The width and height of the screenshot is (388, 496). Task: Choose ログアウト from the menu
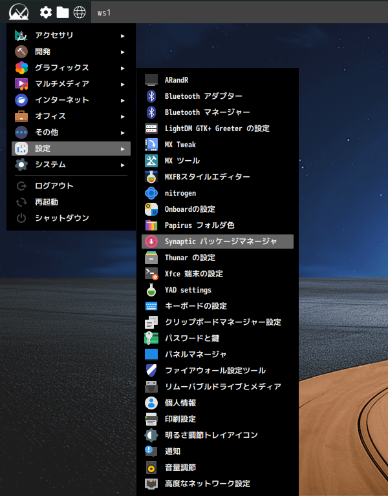point(71,186)
